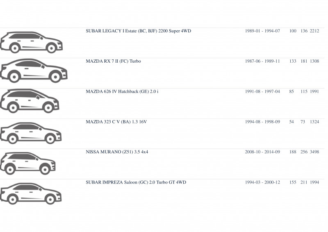Click the Subaru Legacy Estate car icon

(x=32, y=42)
